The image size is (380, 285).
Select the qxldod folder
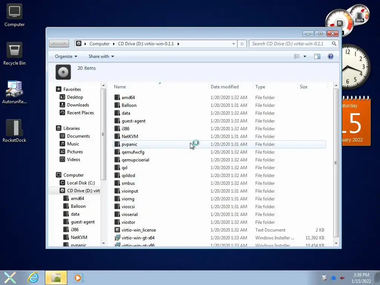point(128,175)
